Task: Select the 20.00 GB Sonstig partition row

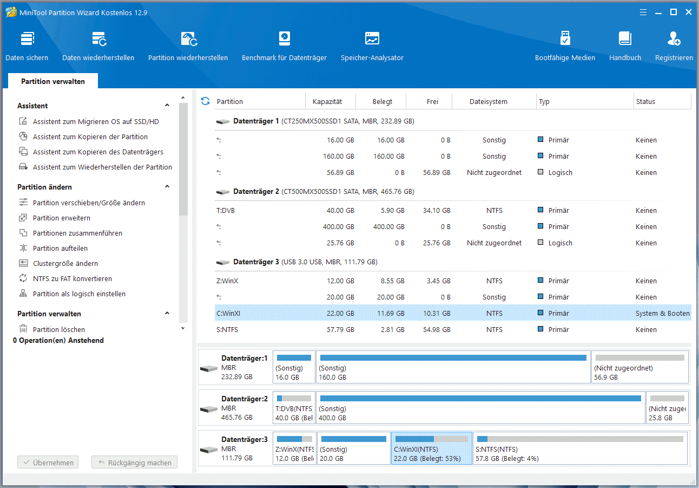Action: pyautogui.click(x=453, y=297)
